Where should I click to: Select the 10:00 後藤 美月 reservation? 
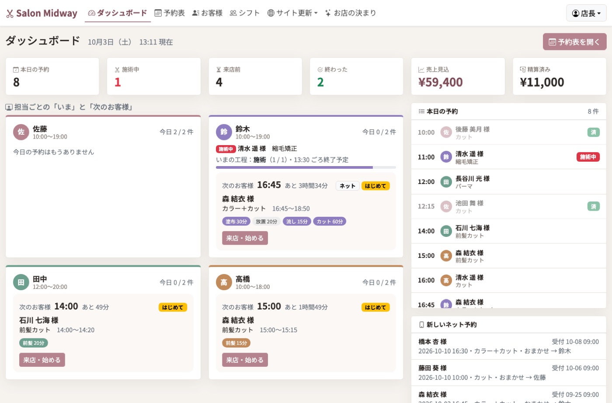[x=509, y=132]
